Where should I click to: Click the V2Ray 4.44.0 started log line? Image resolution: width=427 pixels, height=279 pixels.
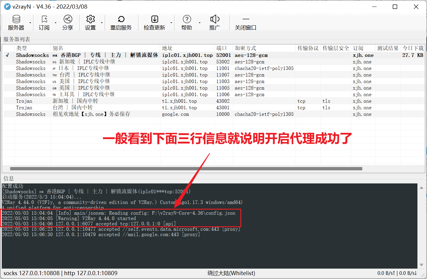69,218
